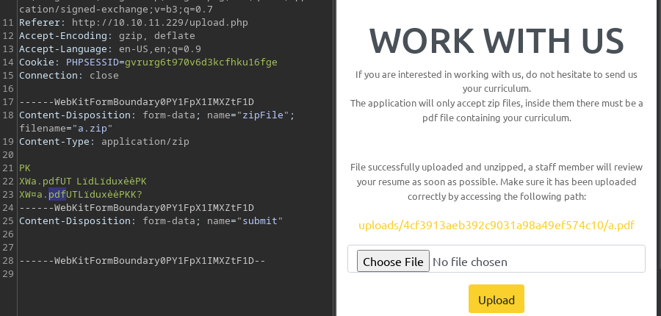Click the "submit" form-data name value

[x=260, y=221]
